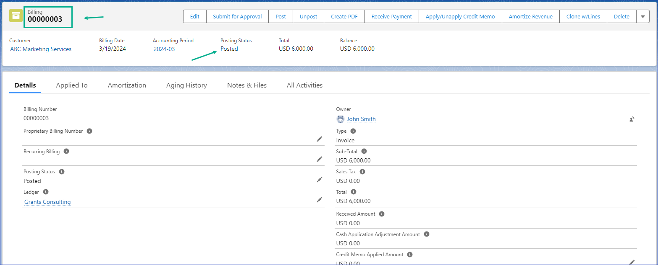Switch to the Applied To tab

pyautogui.click(x=72, y=85)
